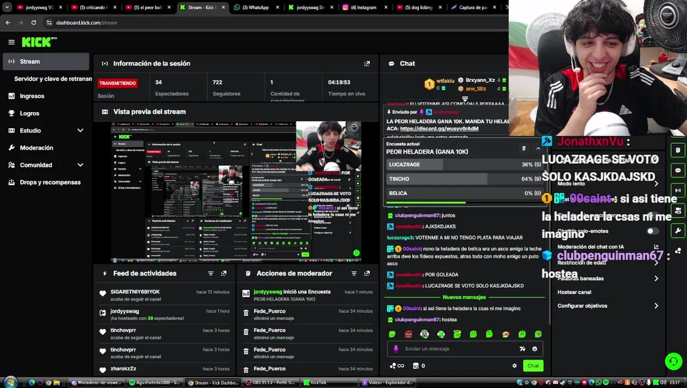Viewport: 687px width, 388px height.
Task: Click the note icon in right sidebar
Action: 678,150
